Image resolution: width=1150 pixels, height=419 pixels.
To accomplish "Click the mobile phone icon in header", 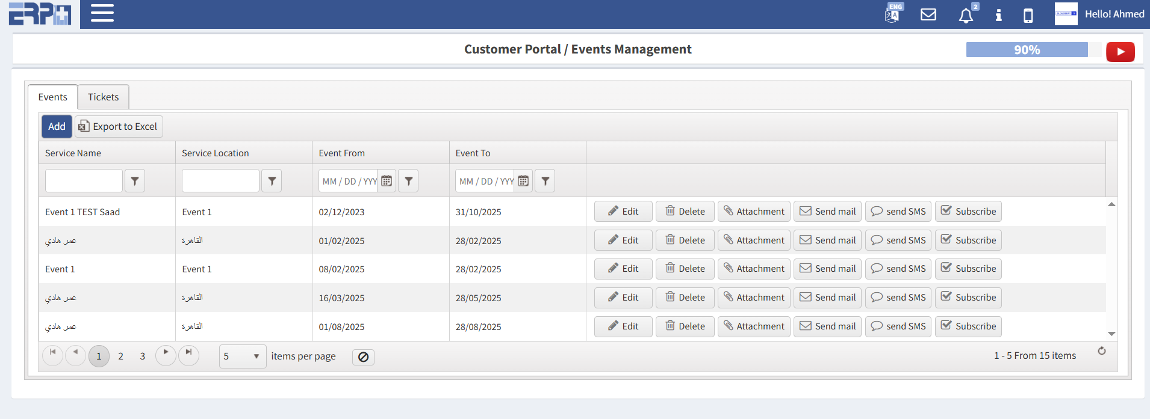I will [1028, 15].
